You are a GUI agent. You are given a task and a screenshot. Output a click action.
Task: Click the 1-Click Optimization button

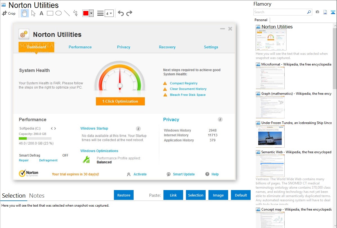coord(120,101)
